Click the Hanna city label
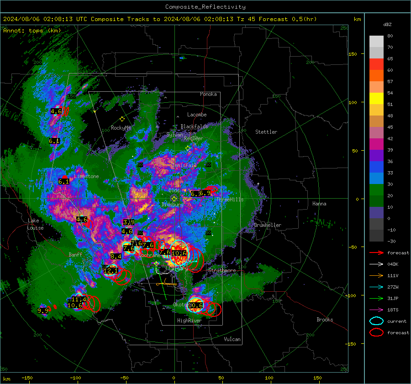 pos(319,204)
